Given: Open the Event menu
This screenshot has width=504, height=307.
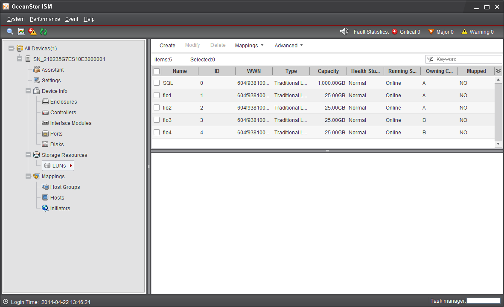Looking at the screenshot, I should [x=72, y=19].
